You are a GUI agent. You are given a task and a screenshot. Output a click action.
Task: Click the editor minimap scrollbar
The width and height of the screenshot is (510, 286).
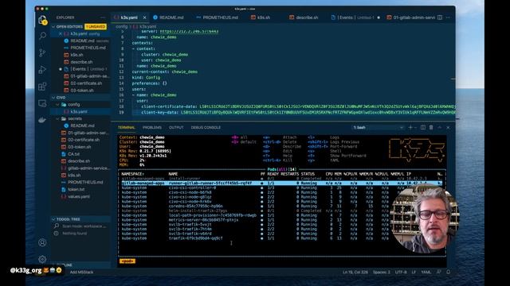453,75
